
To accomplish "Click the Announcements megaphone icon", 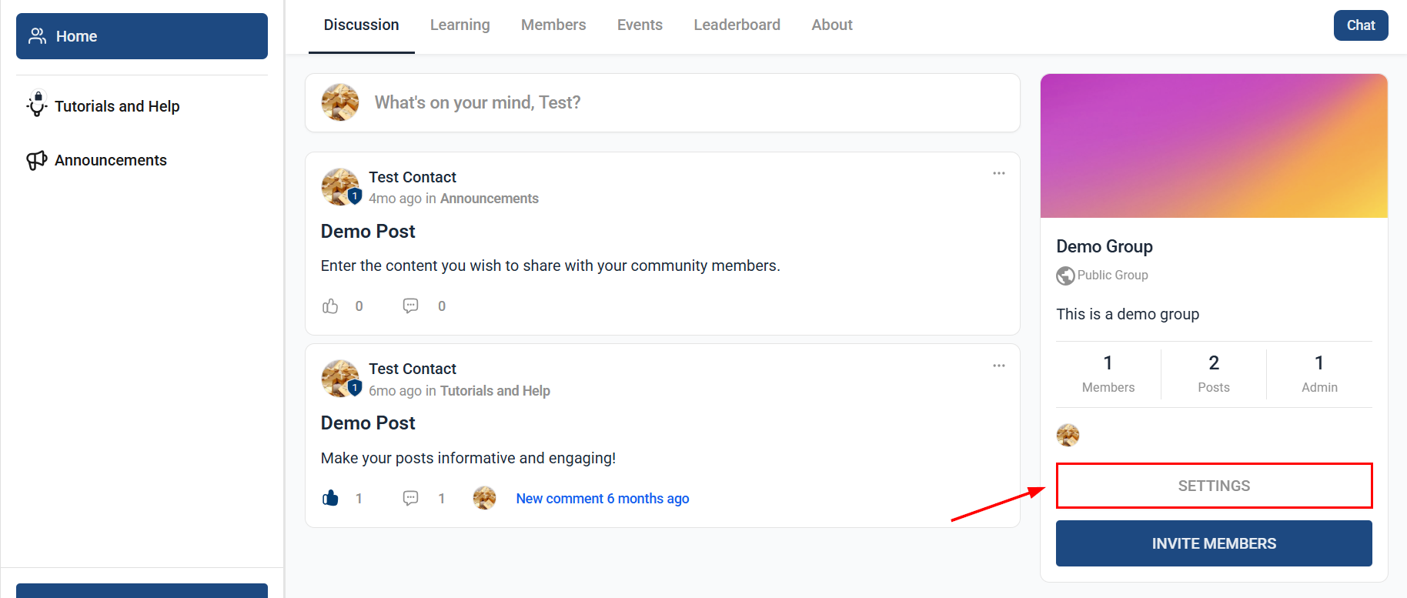I will pos(37,160).
